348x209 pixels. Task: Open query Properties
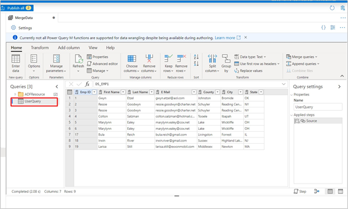97,57
